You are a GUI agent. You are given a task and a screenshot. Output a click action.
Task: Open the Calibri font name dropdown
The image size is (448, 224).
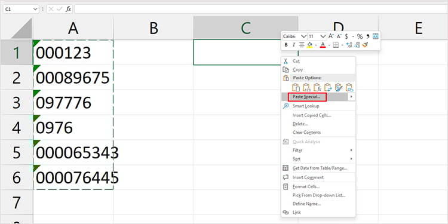click(x=303, y=36)
